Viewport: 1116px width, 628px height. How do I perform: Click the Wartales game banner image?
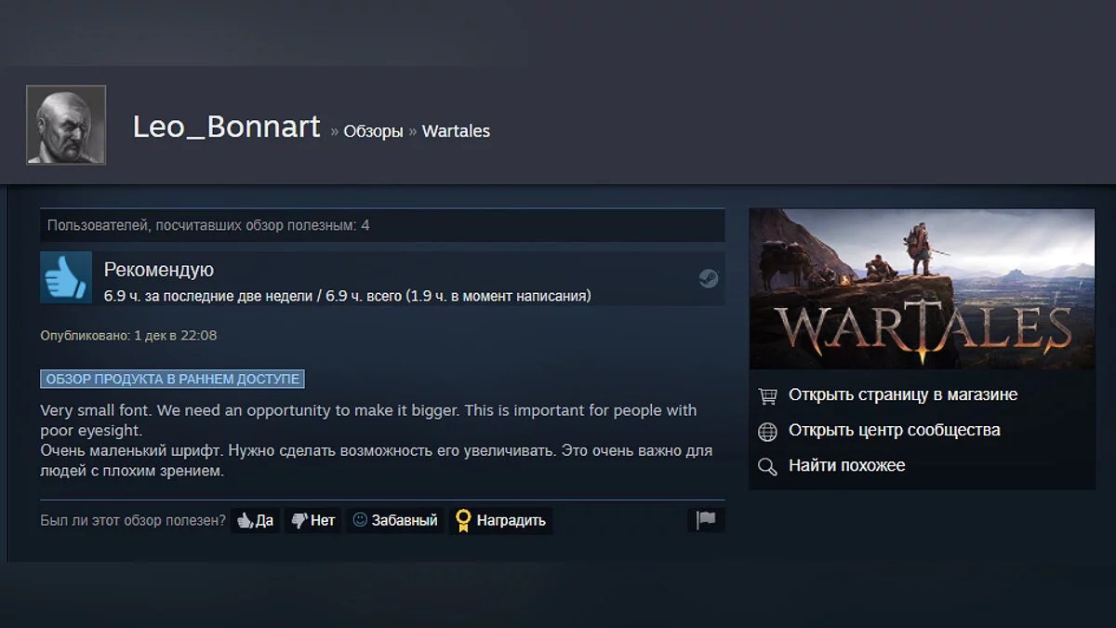tap(922, 288)
